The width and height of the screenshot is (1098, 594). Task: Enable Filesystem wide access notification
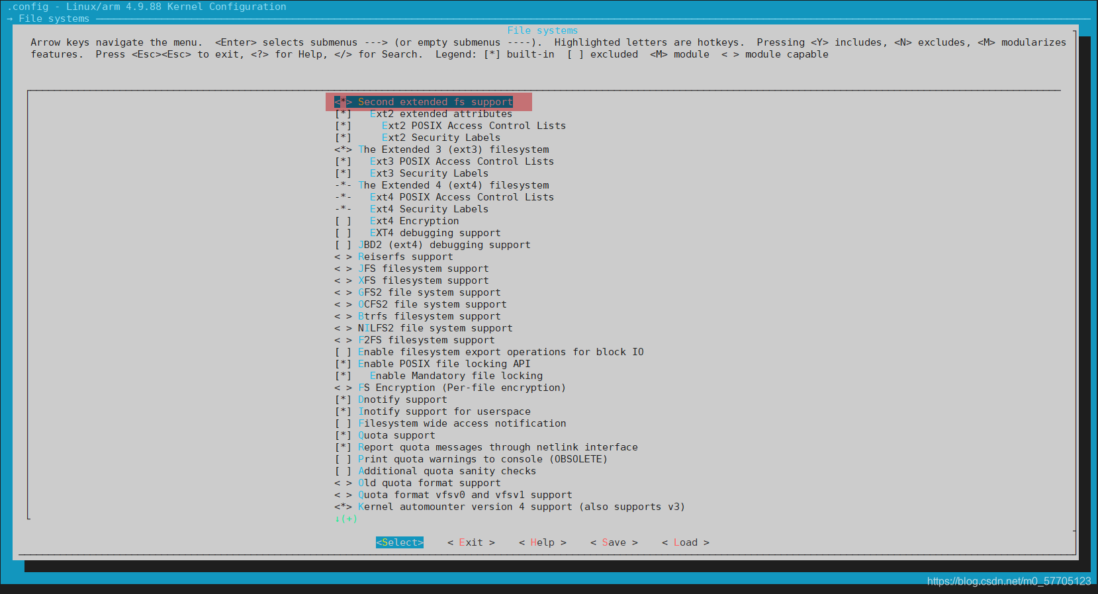point(450,423)
